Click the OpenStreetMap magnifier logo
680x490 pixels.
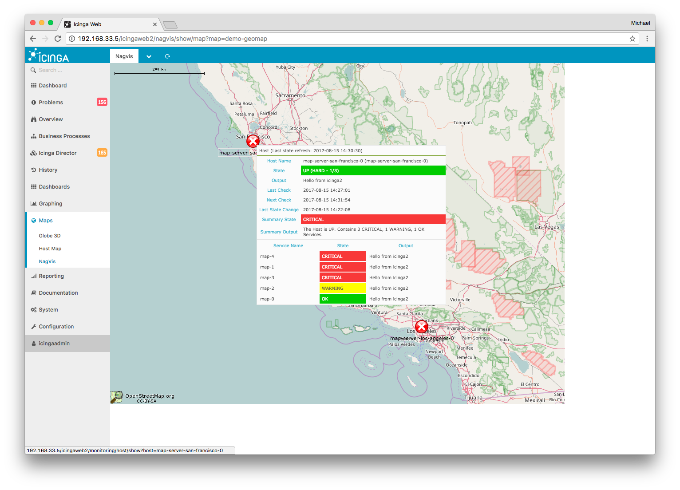click(x=117, y=397)
